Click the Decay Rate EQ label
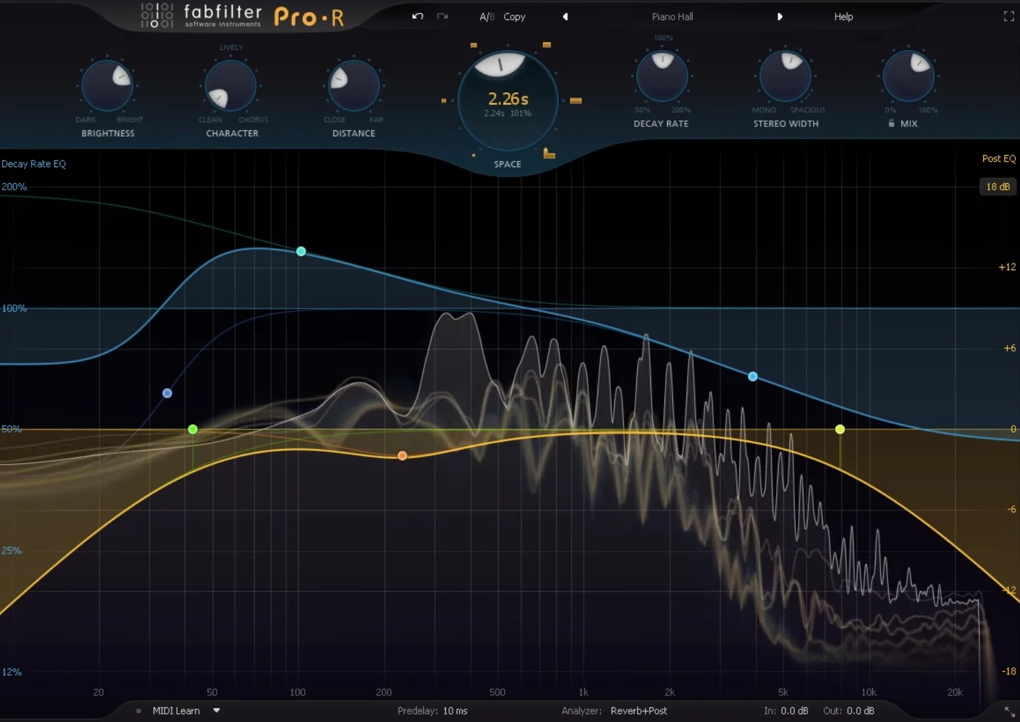 pyautogui.click(x=34, y=164)
